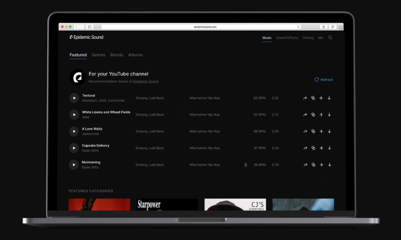Click the YouTube channel avatar icon
401x240 pixels.
coord(77,77)
